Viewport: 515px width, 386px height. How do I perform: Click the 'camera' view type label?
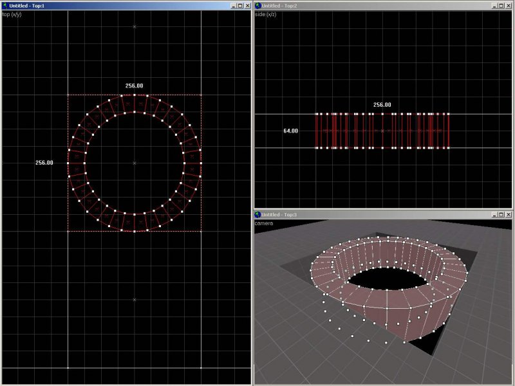265,223
